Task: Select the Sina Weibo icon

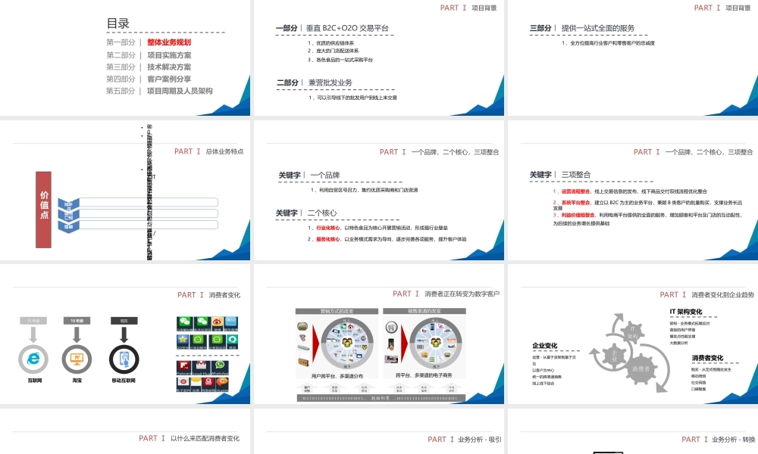Action: tap(217, 322)
